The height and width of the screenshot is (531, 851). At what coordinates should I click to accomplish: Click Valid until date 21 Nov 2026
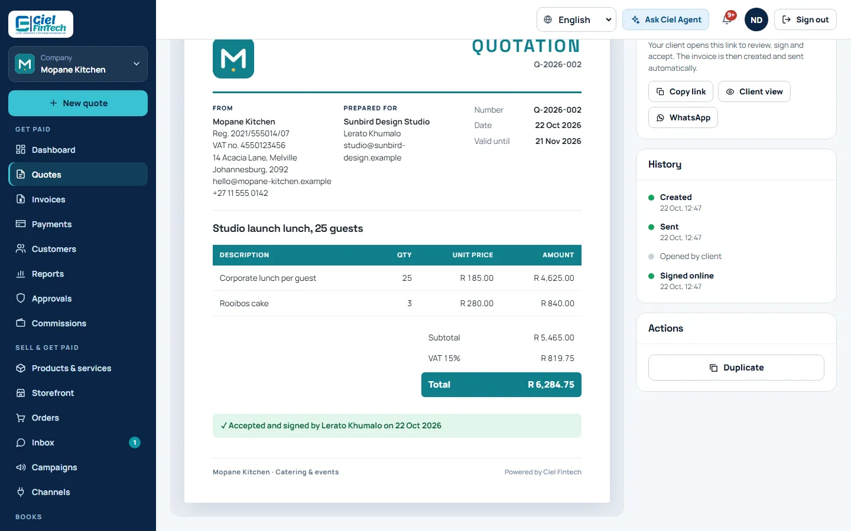(x=558, y=141)
